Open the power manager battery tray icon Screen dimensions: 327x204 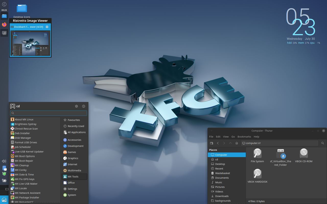4,181
